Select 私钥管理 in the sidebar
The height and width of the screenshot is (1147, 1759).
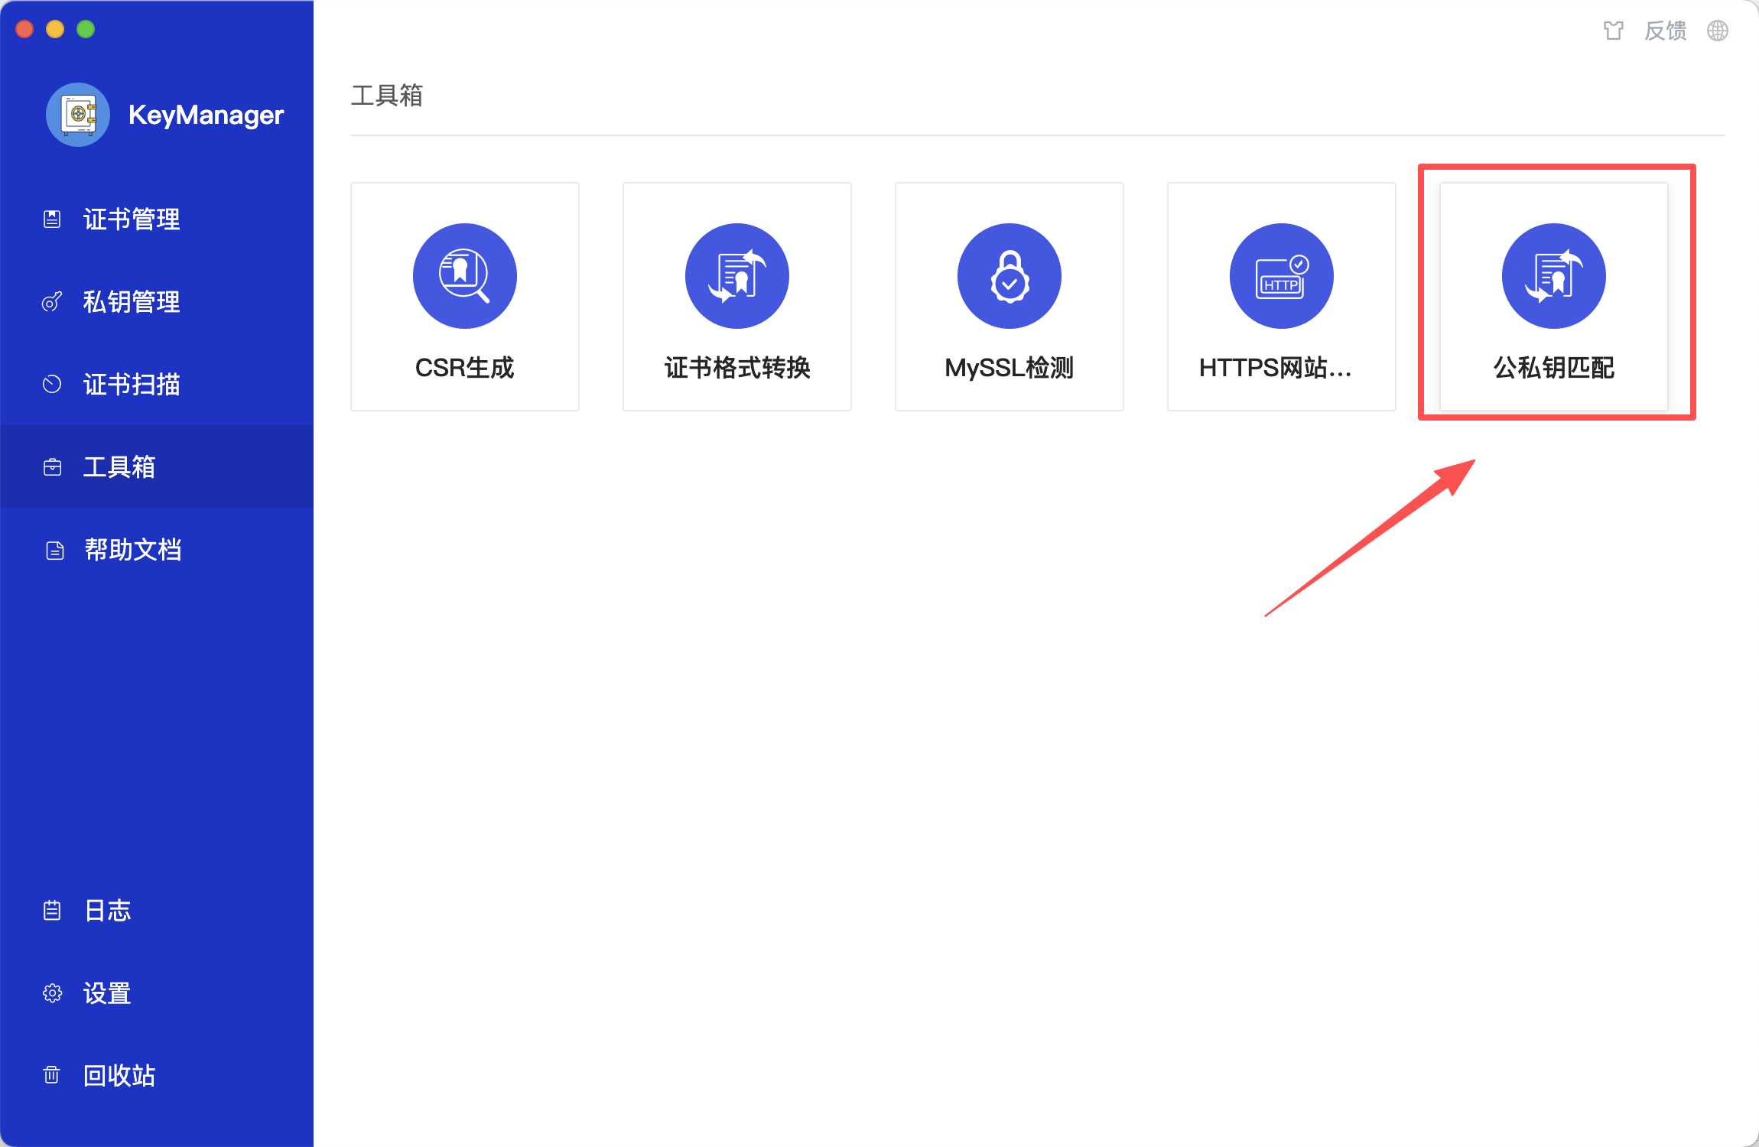[131, 302]
